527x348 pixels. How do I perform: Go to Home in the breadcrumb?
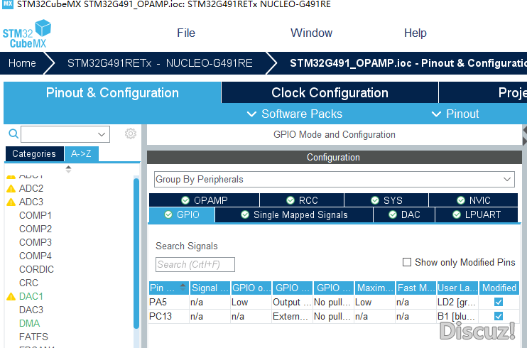click(22, 63)
